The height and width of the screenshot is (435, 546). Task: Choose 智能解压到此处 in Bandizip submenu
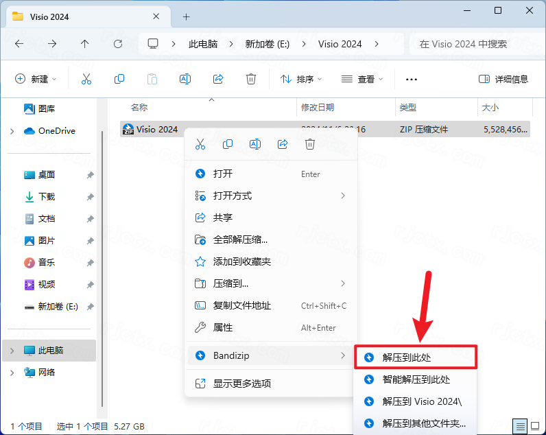tap(416, 379)
